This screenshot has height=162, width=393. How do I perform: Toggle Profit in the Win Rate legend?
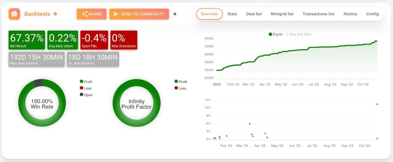(86, 82)
